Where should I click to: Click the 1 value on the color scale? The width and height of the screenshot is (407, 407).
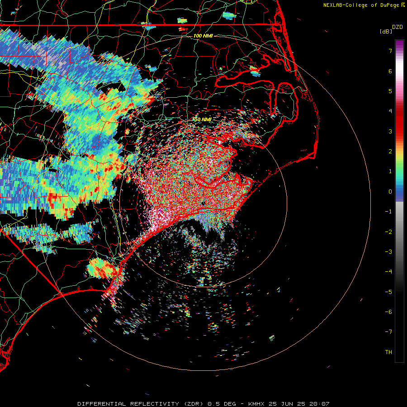click(x=390, y=171)
